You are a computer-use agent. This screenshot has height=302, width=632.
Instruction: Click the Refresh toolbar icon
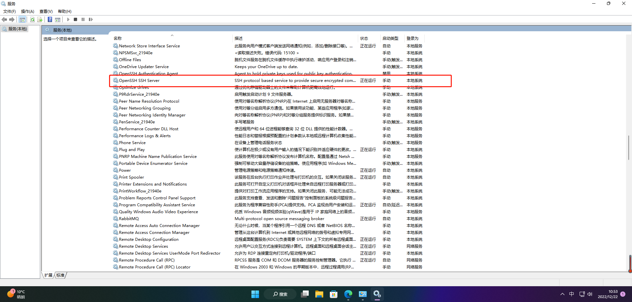[32, 19]
